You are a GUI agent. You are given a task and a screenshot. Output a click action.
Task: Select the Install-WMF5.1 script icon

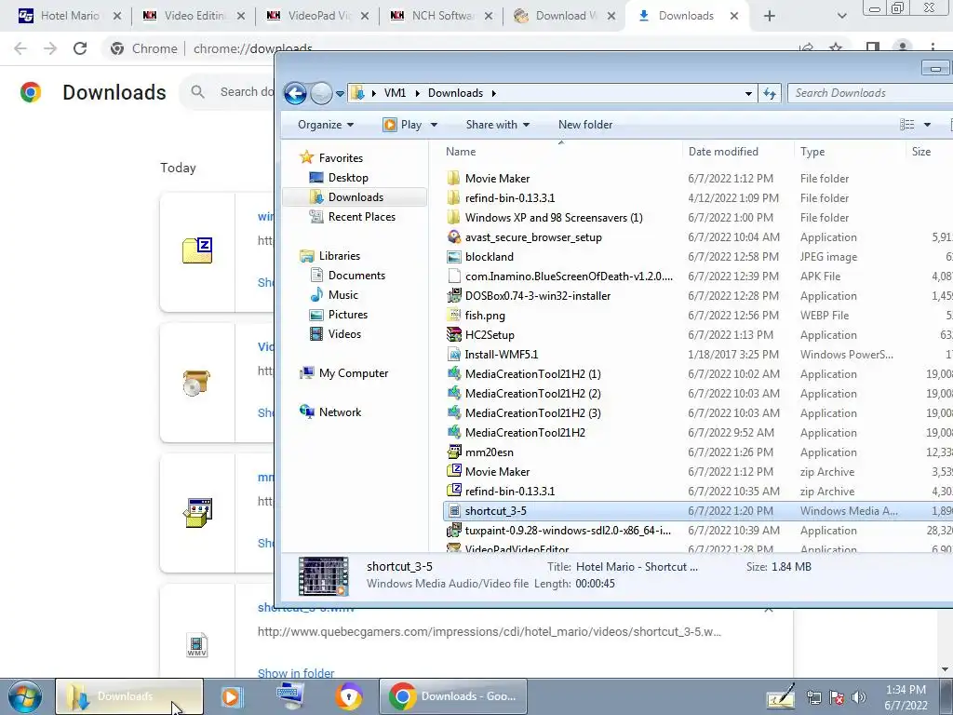pyautogui.click(x=453, y=354)
